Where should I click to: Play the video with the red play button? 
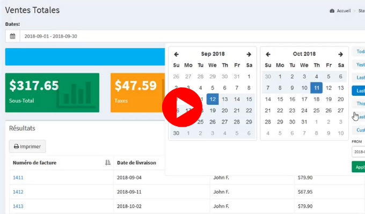pyautogui.click(x=182, y=107)
